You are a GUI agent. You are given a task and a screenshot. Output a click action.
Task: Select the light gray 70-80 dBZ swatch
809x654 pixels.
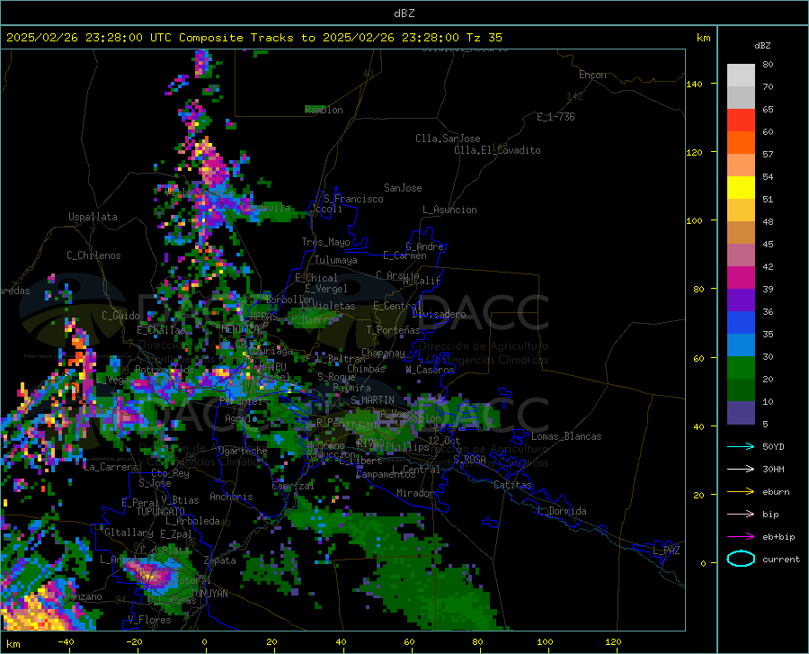[x=741, y=76]
